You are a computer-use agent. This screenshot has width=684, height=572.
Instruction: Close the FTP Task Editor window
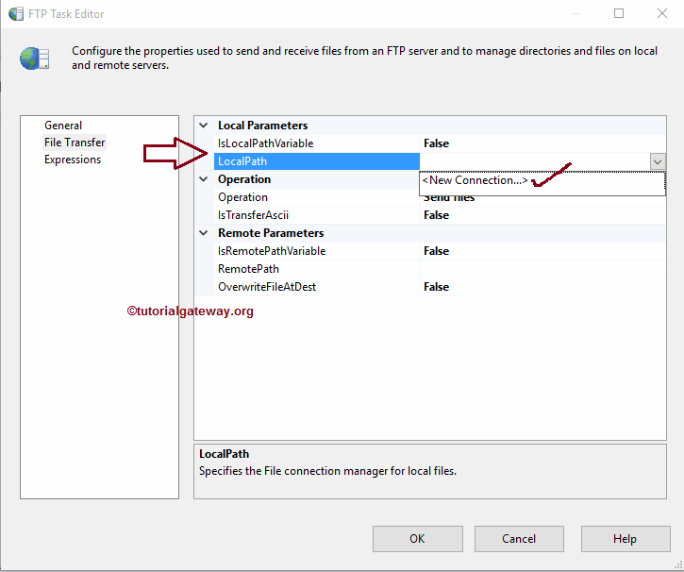point(661,13)
